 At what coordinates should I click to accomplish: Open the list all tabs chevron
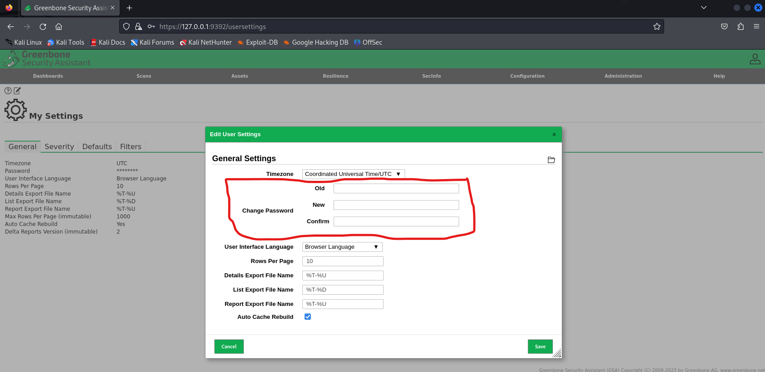(x=704, y=8)
